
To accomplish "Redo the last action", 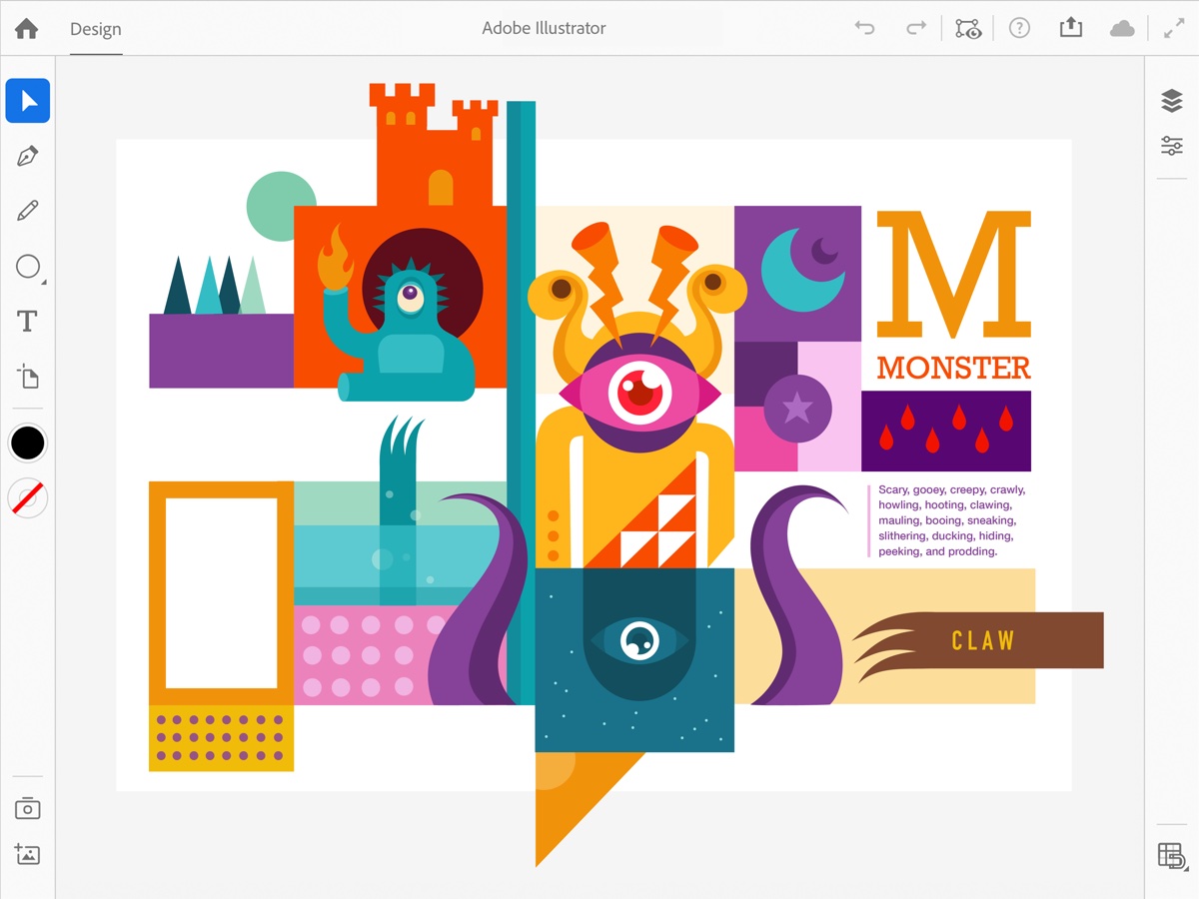I will click(915, 29).
